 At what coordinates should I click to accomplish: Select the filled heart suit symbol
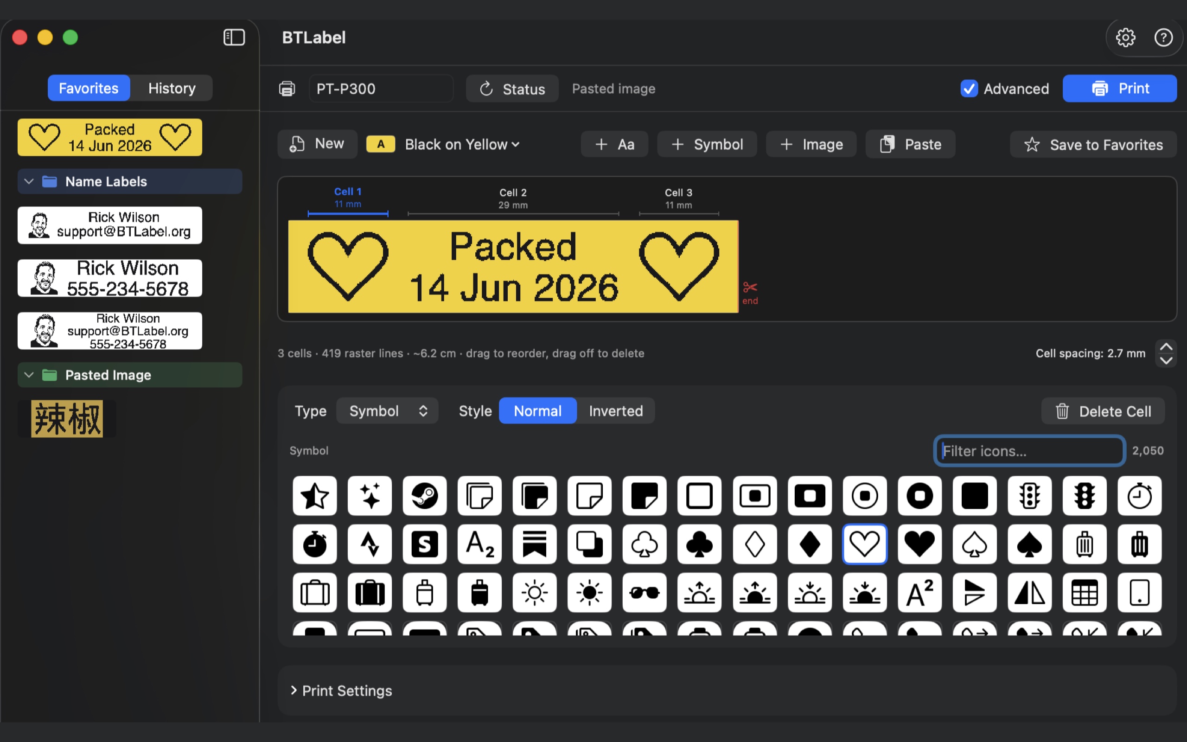pyautogui.click(x=919, y=544)
